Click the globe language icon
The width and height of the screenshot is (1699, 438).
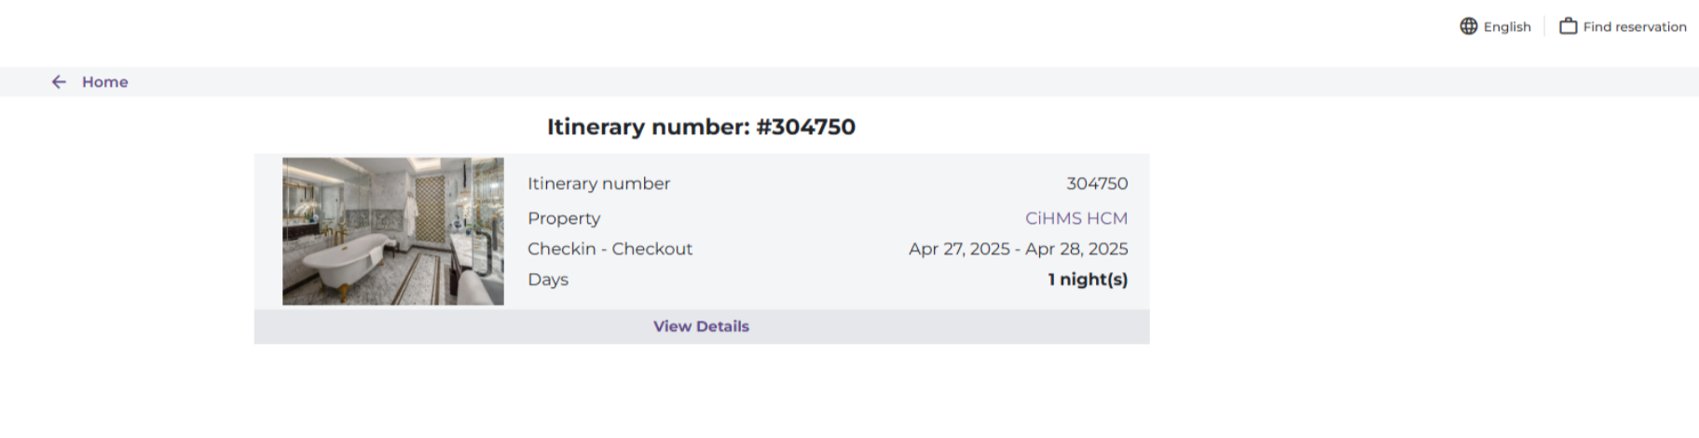point(1469,26)
